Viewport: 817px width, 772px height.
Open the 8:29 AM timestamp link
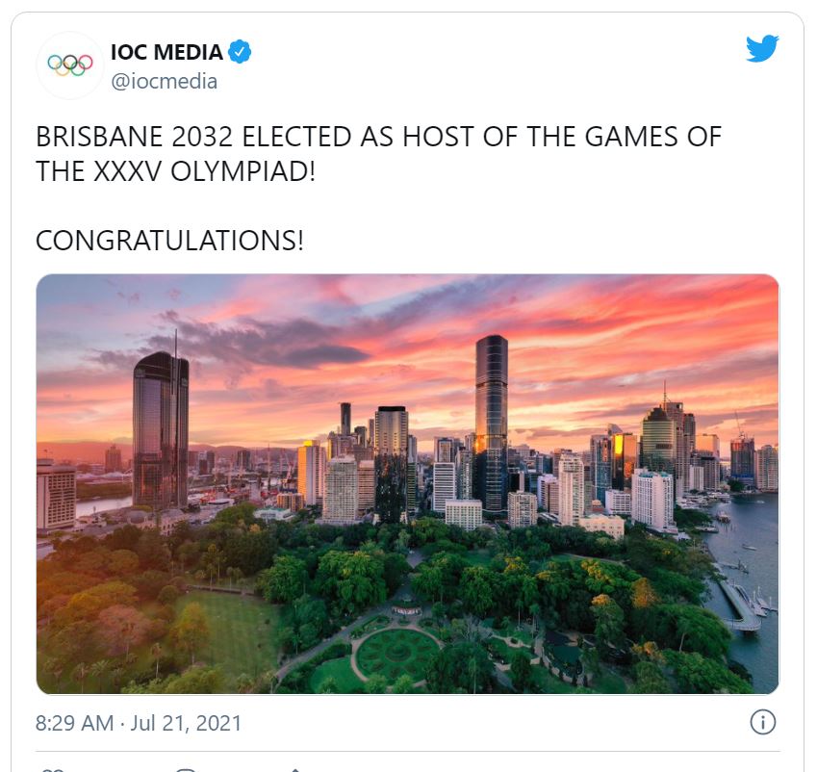click(74, 724)
